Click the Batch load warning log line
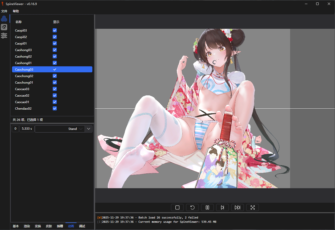This screenshot has height=230, width=335. coord(148,217)
